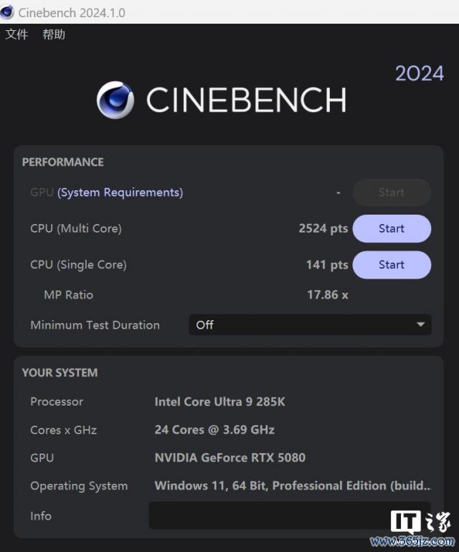This screenshot has height=552, width=459.
Task: Click the greyed-out GPU Start button
Action: point(392,192)
